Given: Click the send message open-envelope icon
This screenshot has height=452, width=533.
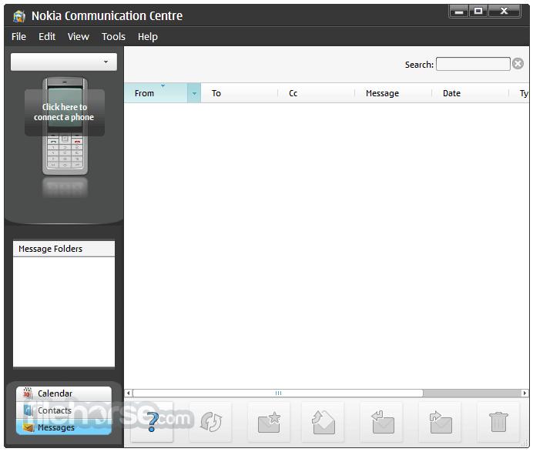Looking at the screenshot, I should coord(323,422).
